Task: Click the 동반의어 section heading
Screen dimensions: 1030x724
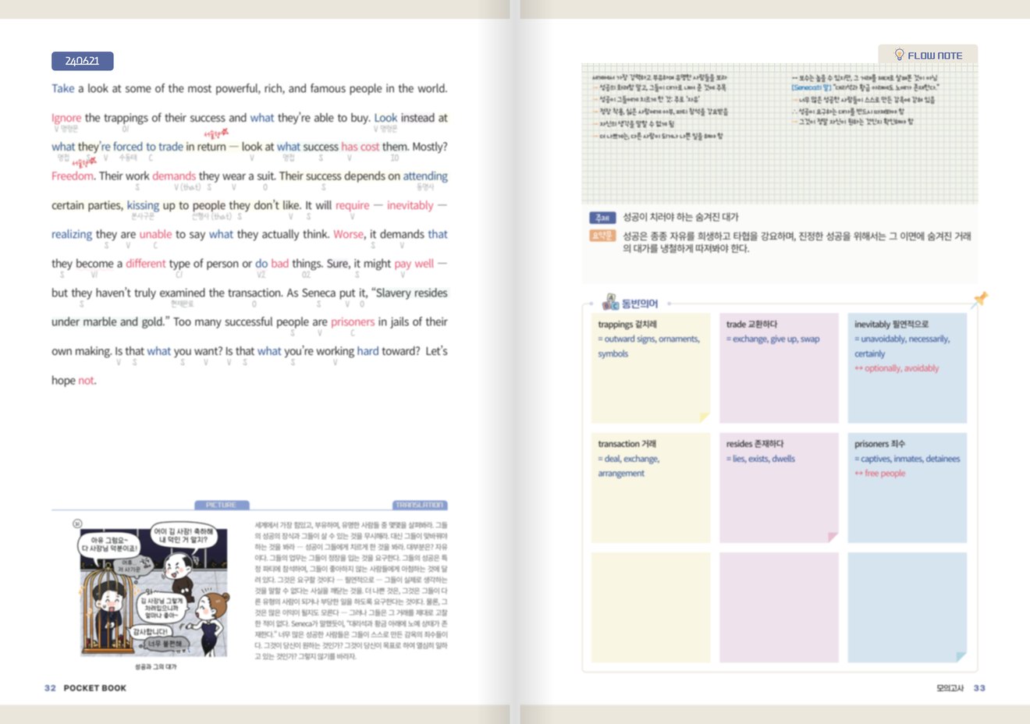Action: coord(640,303)
